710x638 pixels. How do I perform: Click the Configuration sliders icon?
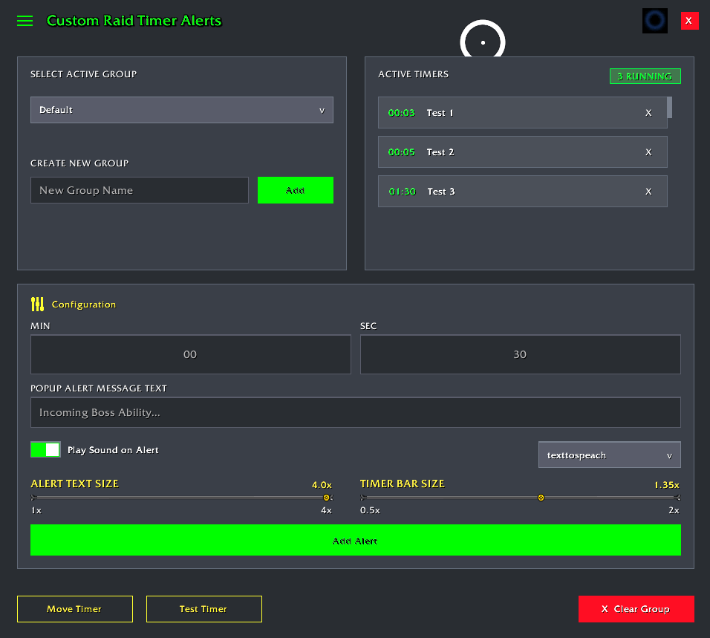[37, 305]
